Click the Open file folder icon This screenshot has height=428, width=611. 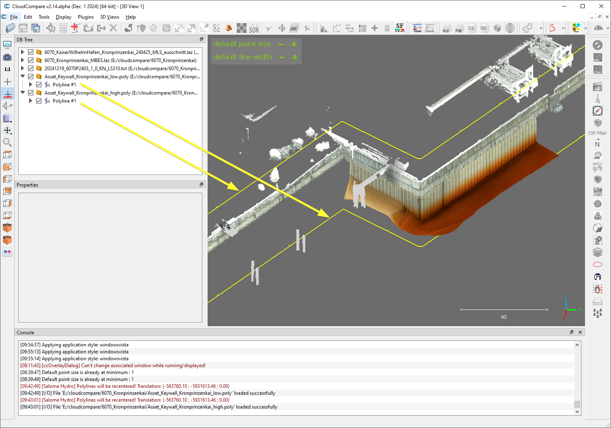pyautogui.click(x=11, y=28)
